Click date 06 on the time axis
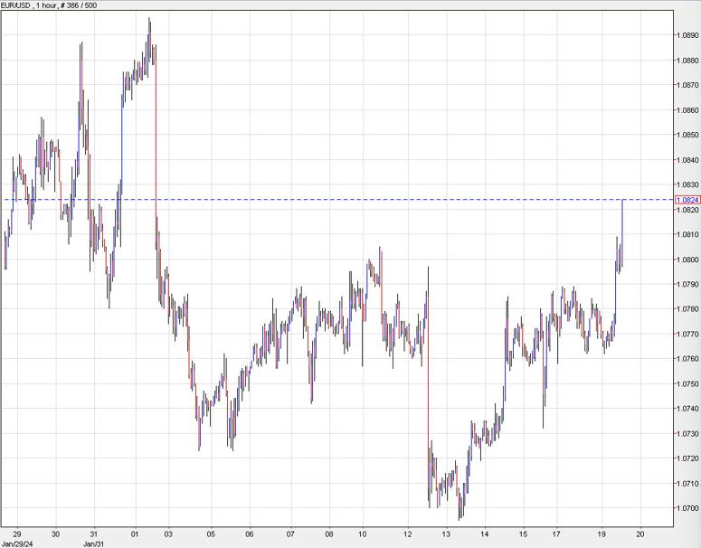Image resolution: width=701 pixels, height=548 pixels. pos(250,534)
